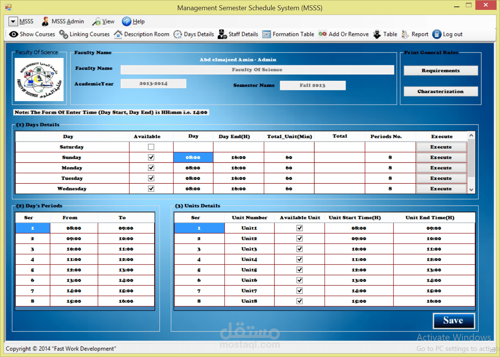
Task: Click the Semester Name Fall 2013 field
Action: click(x=313, y=85)
